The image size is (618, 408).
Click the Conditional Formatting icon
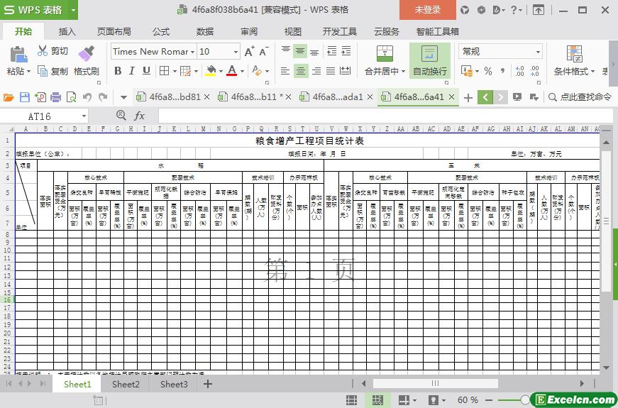pos(574,54)
